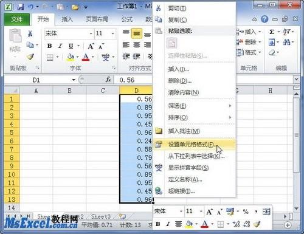Click the Format Painter brush in ribbon
Screen dimensions: 304x234
point(30,57)
